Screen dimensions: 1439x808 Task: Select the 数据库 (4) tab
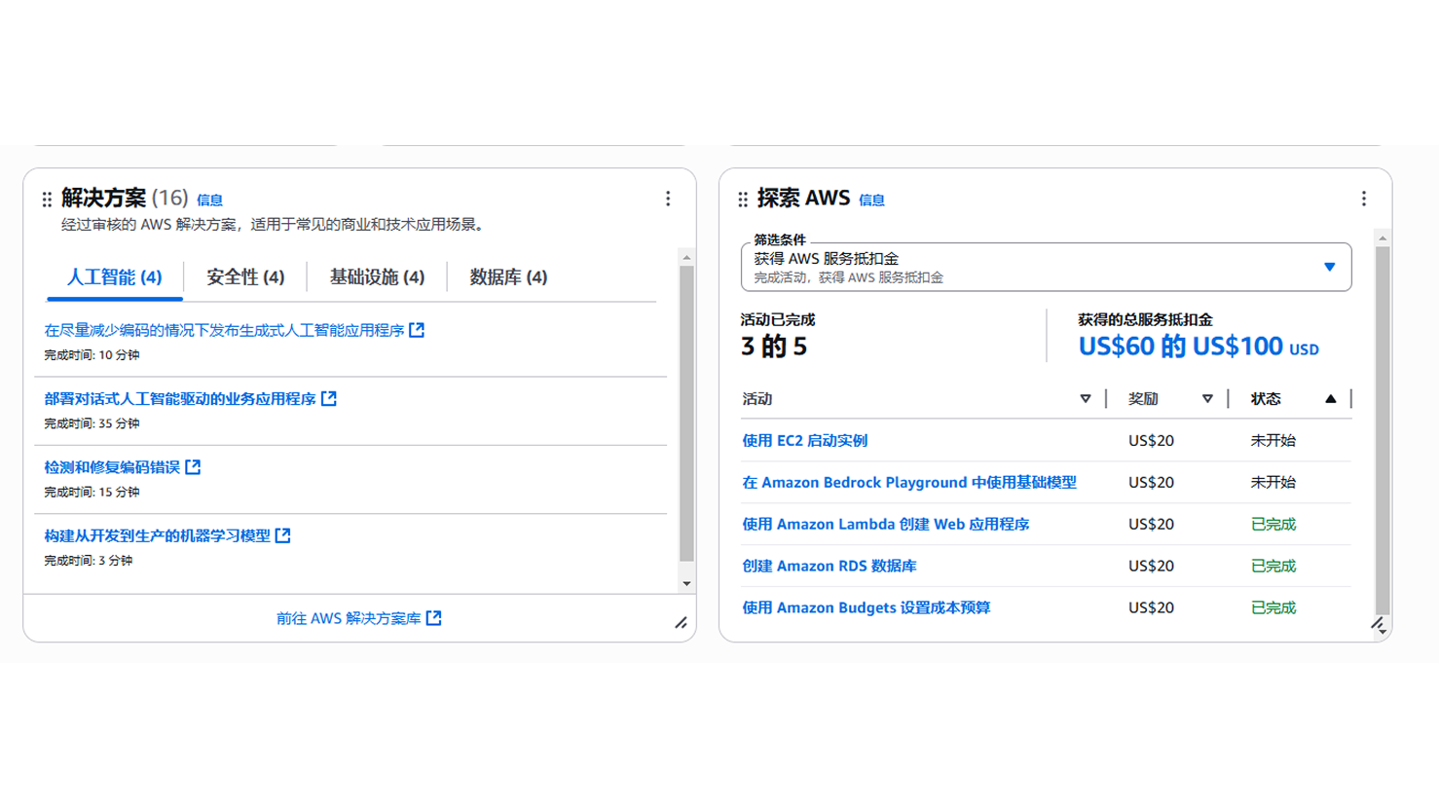tap(508, 277)
